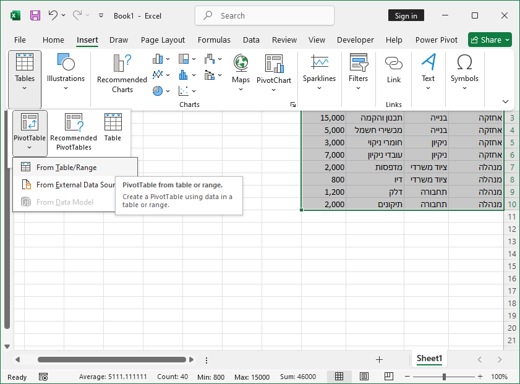The height and width of the screenshot is (384, 520).
Task: Click the Sign in button
Action: tap(406, 15)
